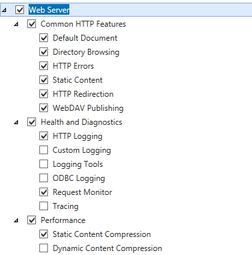Select the Dynamic Content Compression label
This screenshot has height=255, width=252.
coord(107,248)
